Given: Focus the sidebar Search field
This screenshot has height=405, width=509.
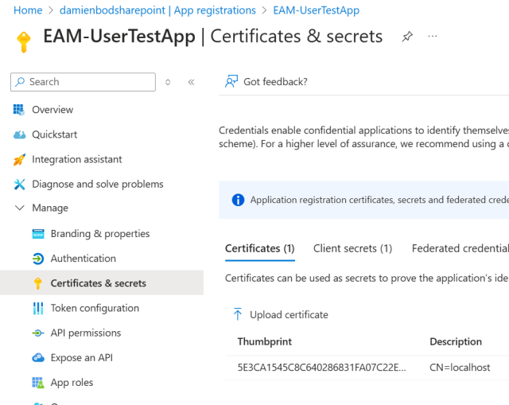Looking at the screenshot, I should click(83, 82).
